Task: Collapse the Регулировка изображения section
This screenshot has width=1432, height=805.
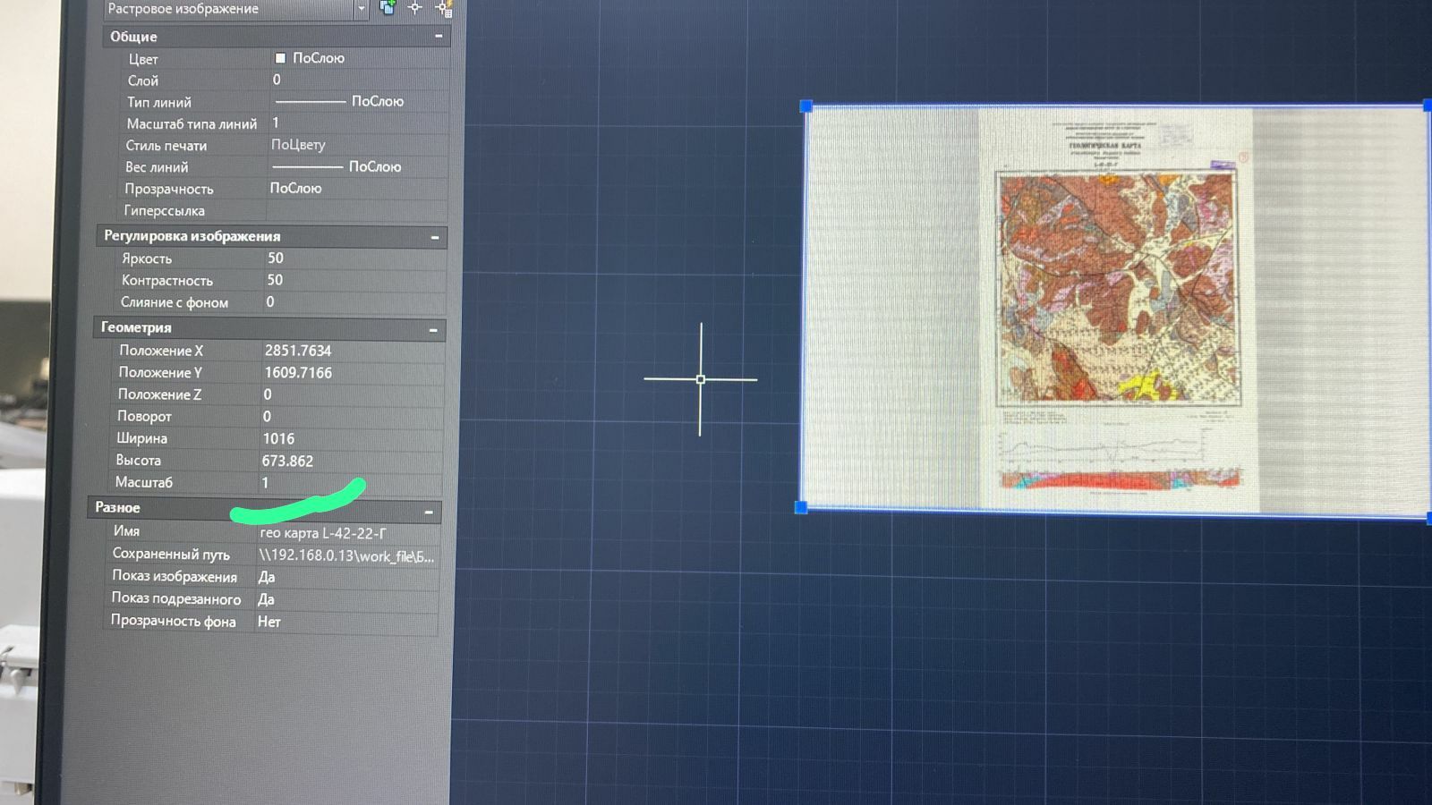Action: tap(435, 237)
